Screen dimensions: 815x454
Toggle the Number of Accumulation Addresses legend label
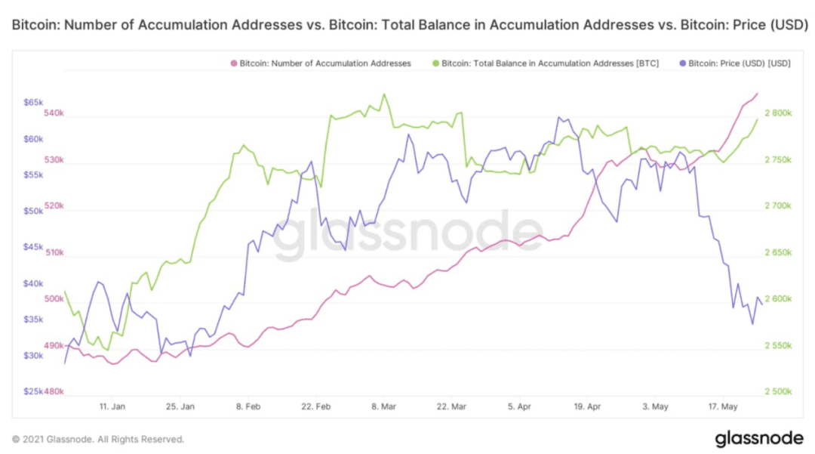(x=324, y=63)
